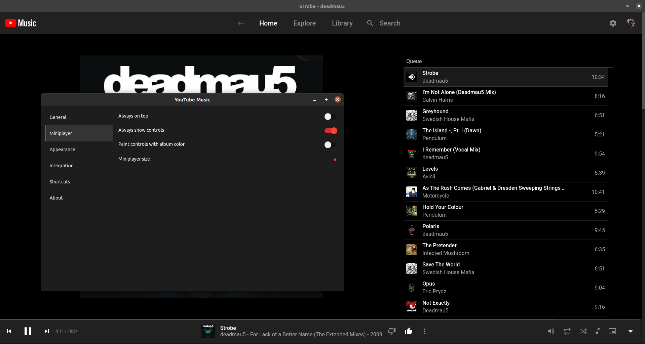Click the Miniplayer size control
Viewport: 645px width, 344px height.
pos(335,160)
